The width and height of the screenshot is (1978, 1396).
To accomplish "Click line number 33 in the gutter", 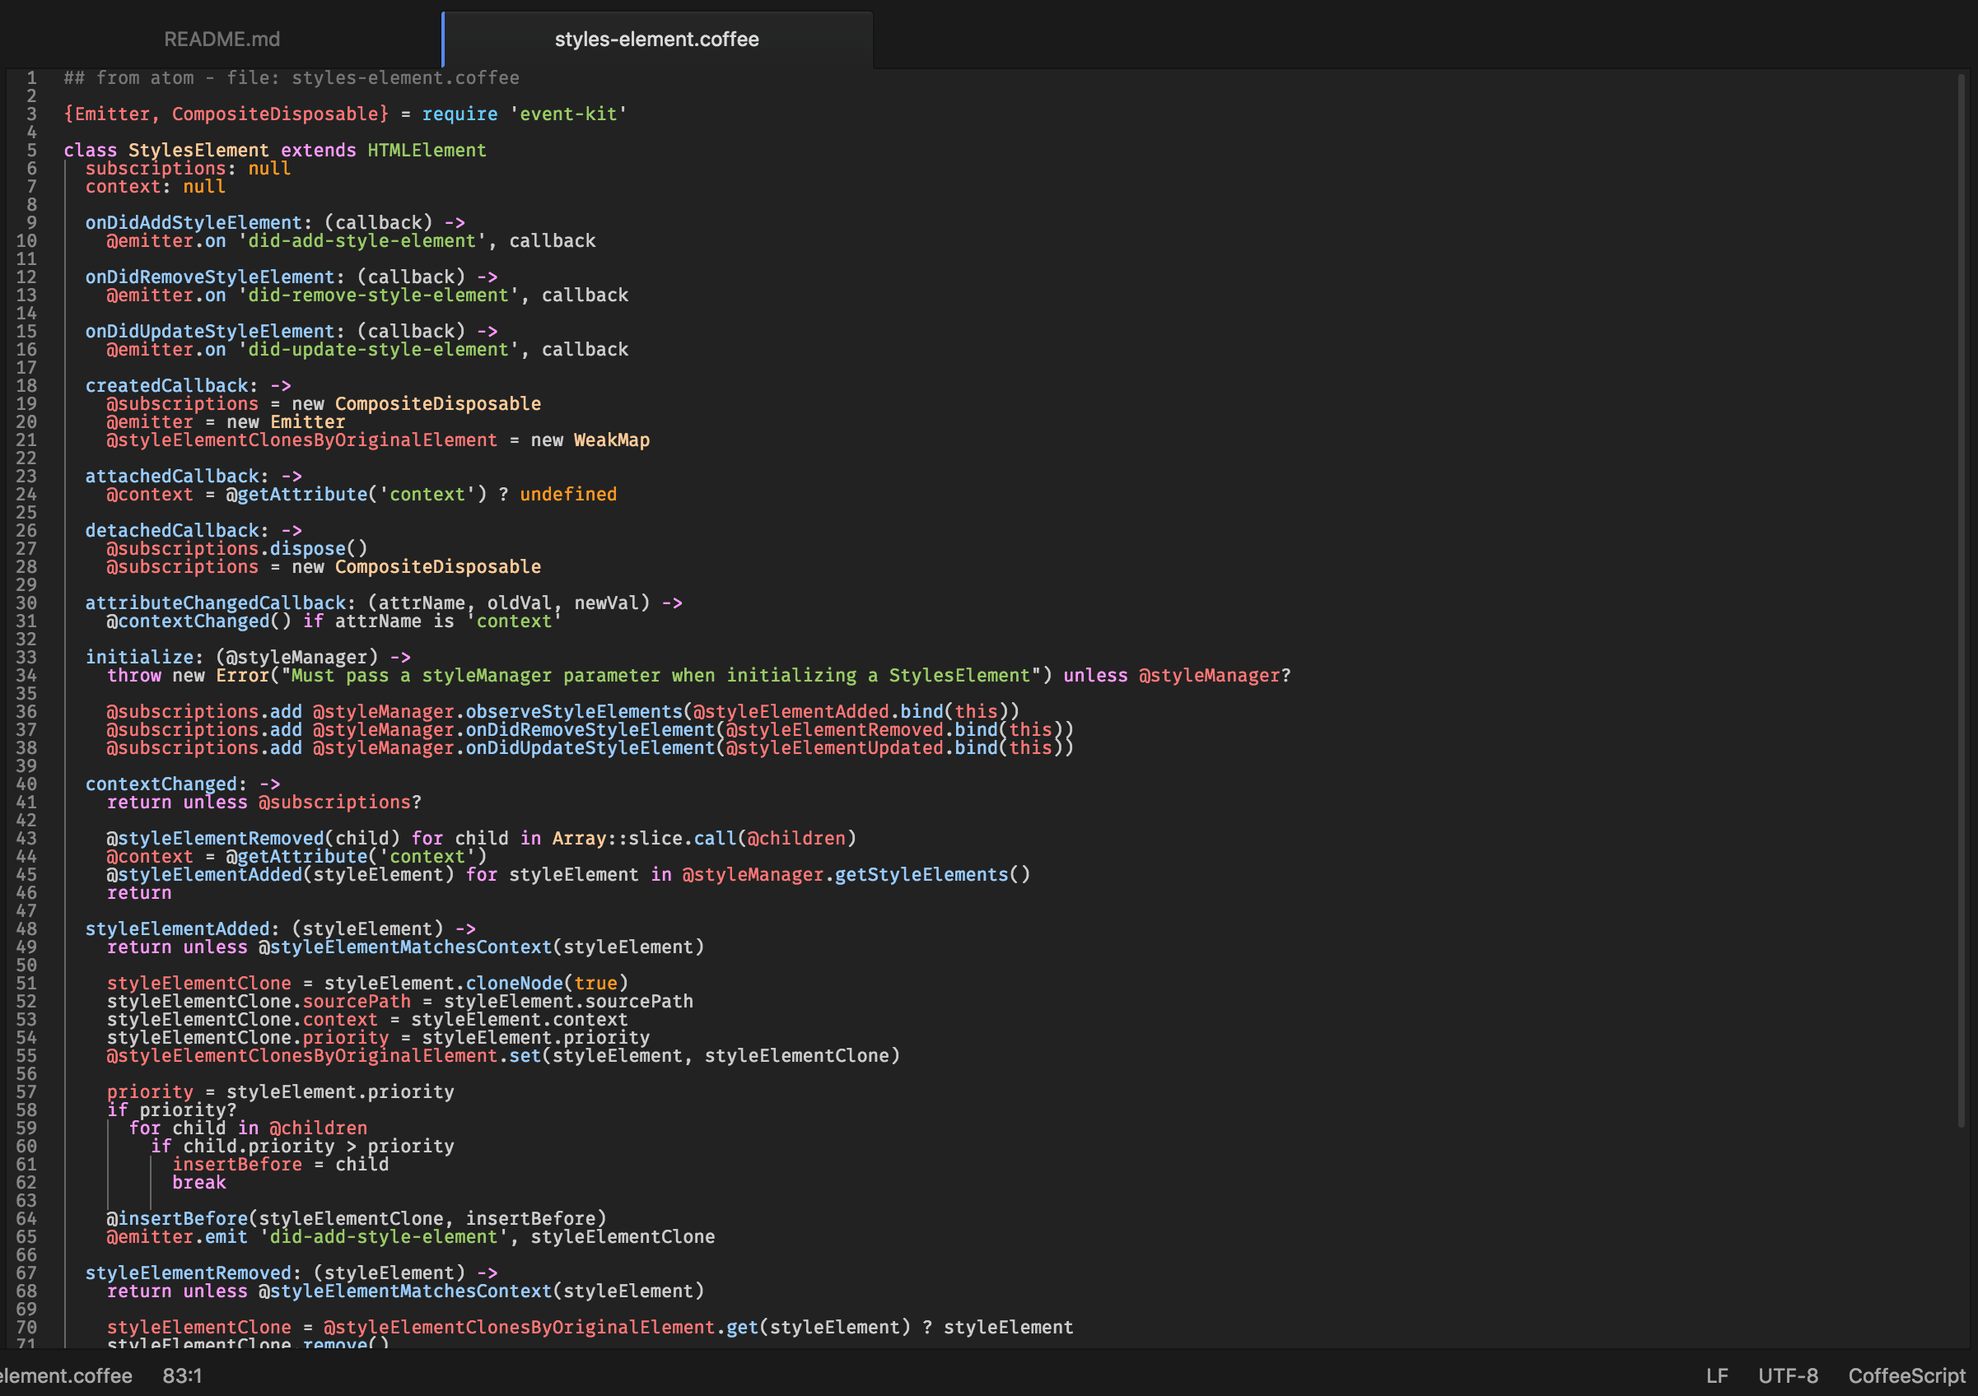I will [x=26, y=657].
